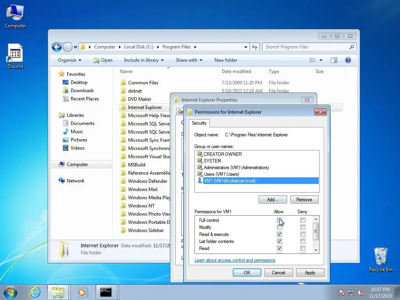Open Recent Places in sidebar

[x=84, y=99]
